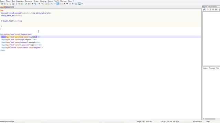Screen dimensions: 220x123
Task: Open the Поиск menu
Action: point(8,1)
